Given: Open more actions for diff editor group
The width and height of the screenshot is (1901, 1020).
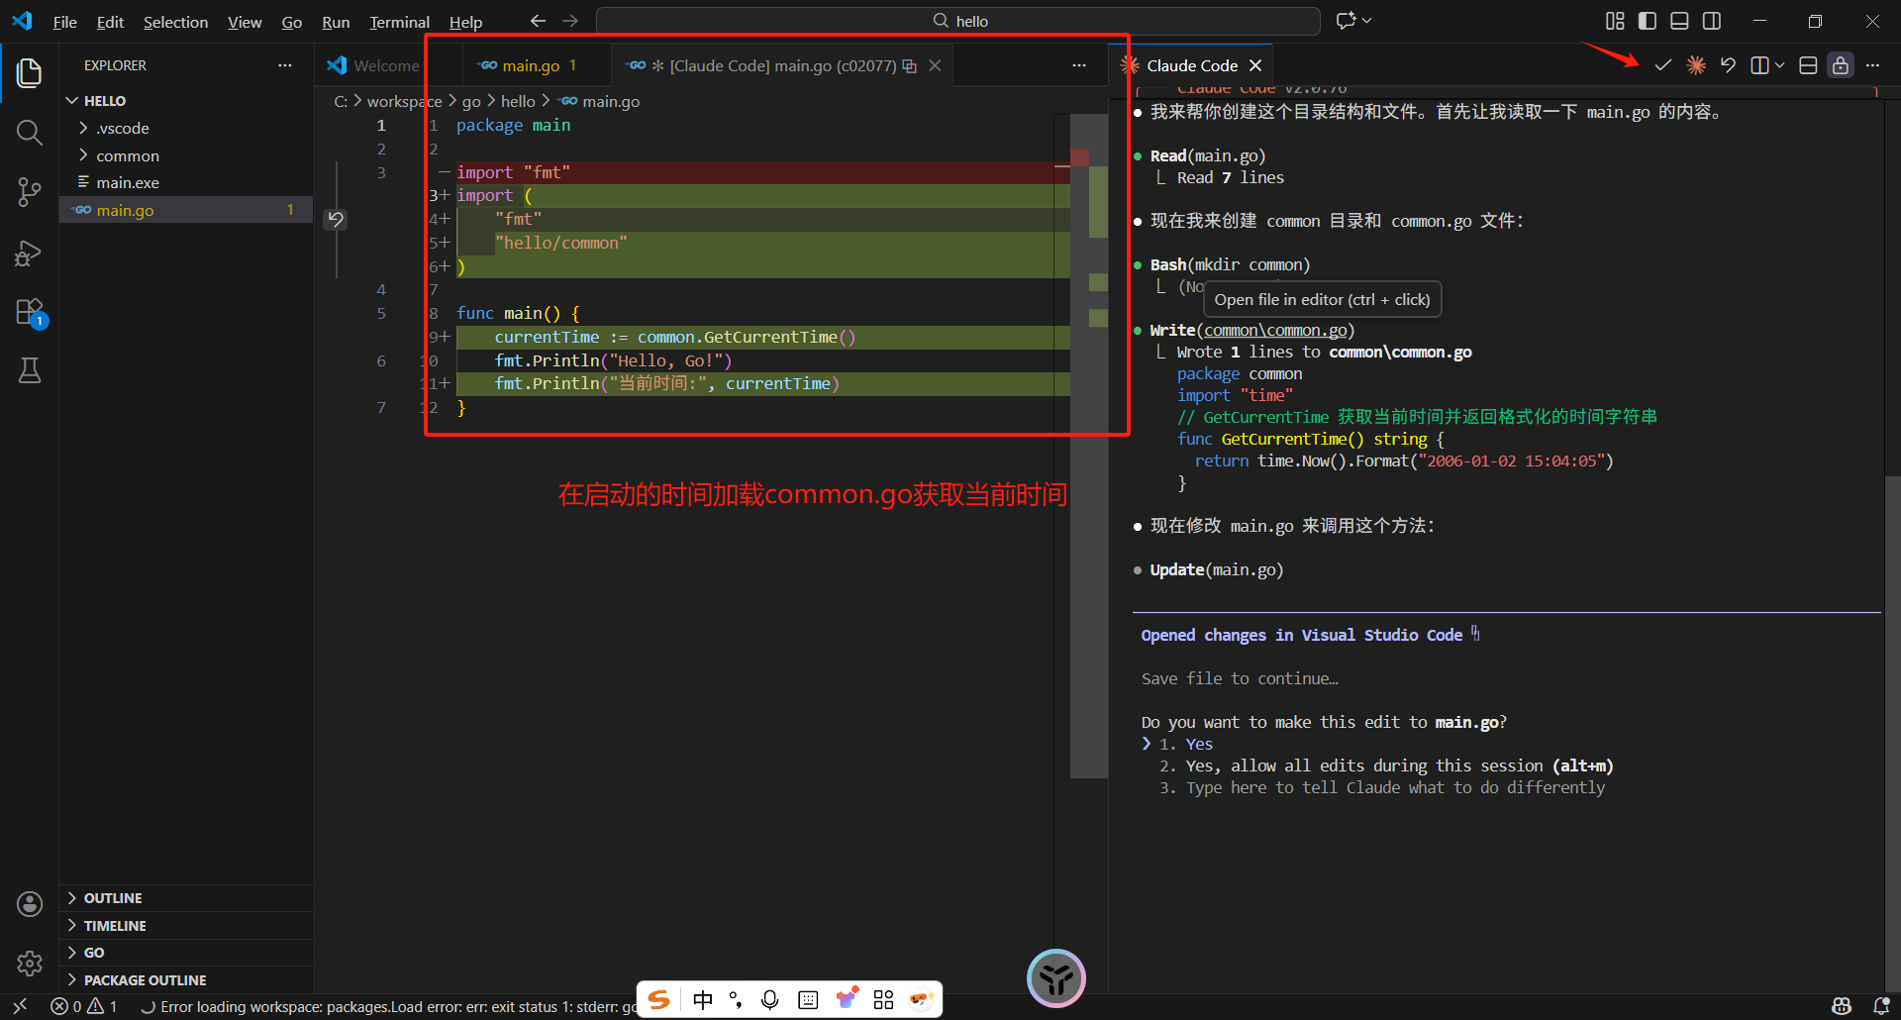Looking at the screenshot, I should pos(1079,65).
